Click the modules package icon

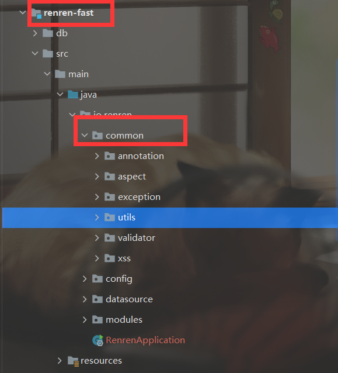point(97,320)
